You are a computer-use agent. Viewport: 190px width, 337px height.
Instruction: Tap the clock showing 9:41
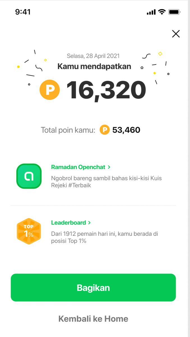[x=23, y=12]
